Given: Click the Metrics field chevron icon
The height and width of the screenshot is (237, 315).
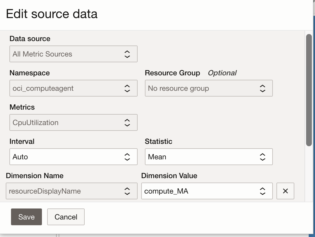Looking at the screenshot, I should click(127, 122).
